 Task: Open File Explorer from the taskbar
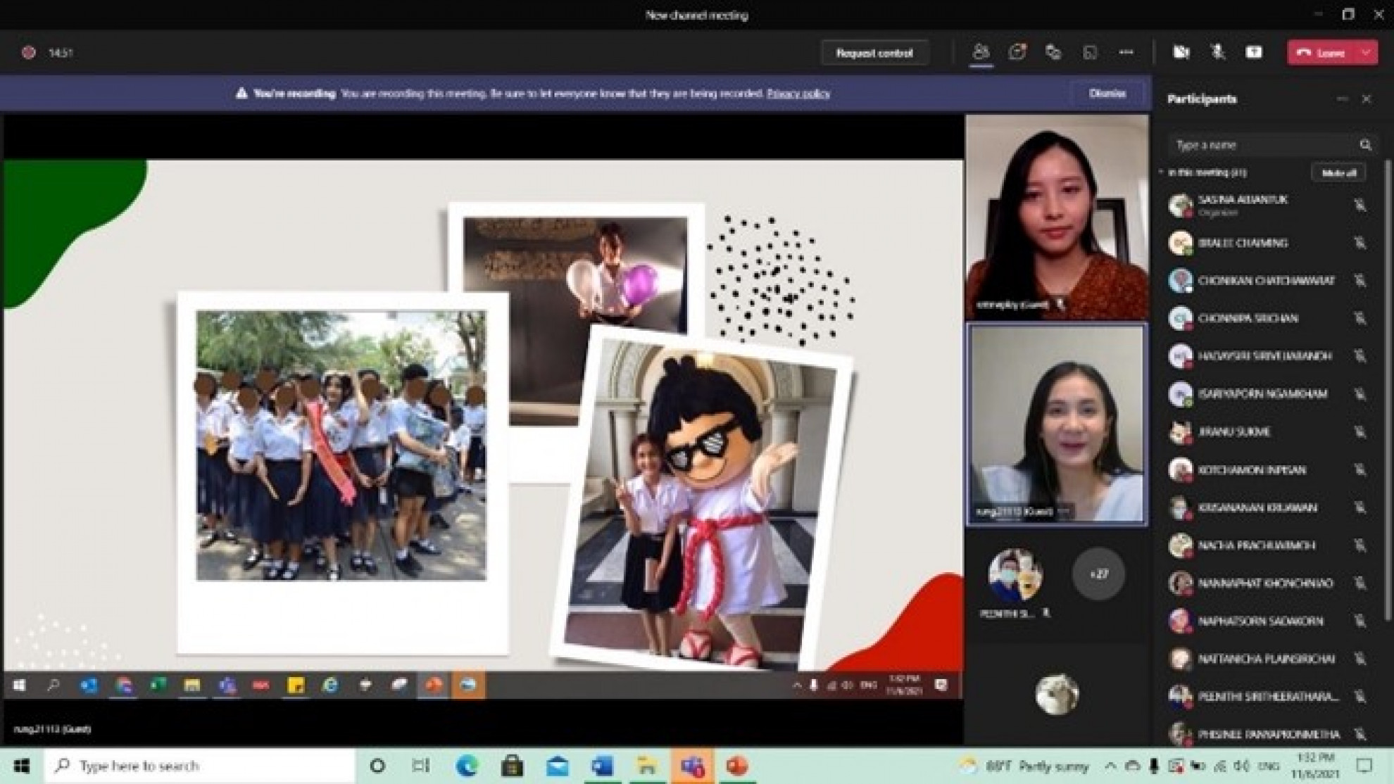[x=647, y=766]
